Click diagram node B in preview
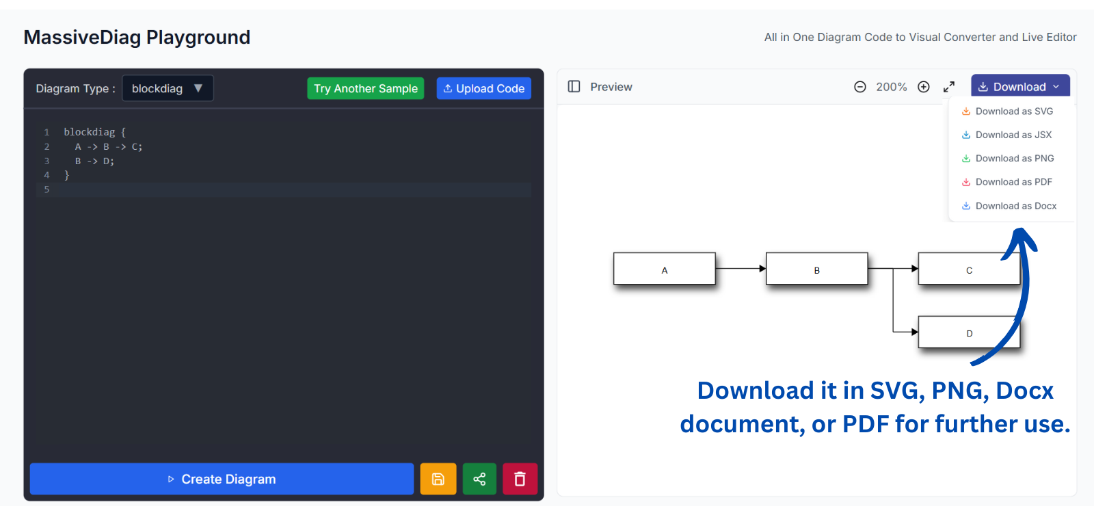Viewport: 1094px width, 513px height. tap(817, 269)
